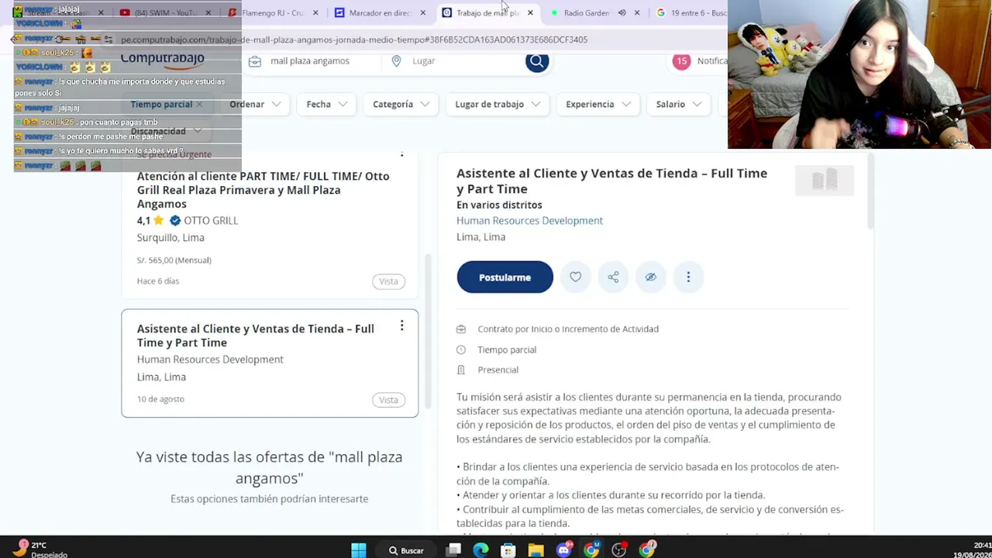Expand the Experiencia filter dropdown
The height and width of the screenshot is (558, 992).
click(598, 105)
